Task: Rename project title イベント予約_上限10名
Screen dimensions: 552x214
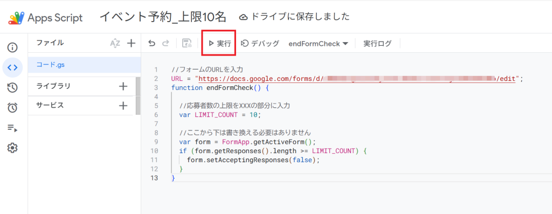Action: 163,17
